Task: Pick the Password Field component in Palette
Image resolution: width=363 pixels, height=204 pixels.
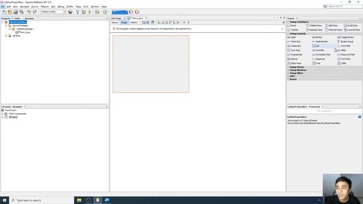Action: [346, 54]
